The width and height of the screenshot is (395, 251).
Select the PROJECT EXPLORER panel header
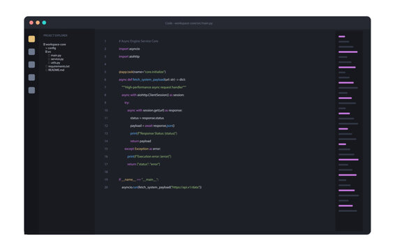(55, 36)
